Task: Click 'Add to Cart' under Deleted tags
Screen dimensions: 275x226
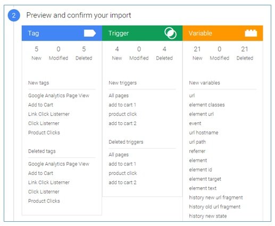Action: (x=40, y=173)
